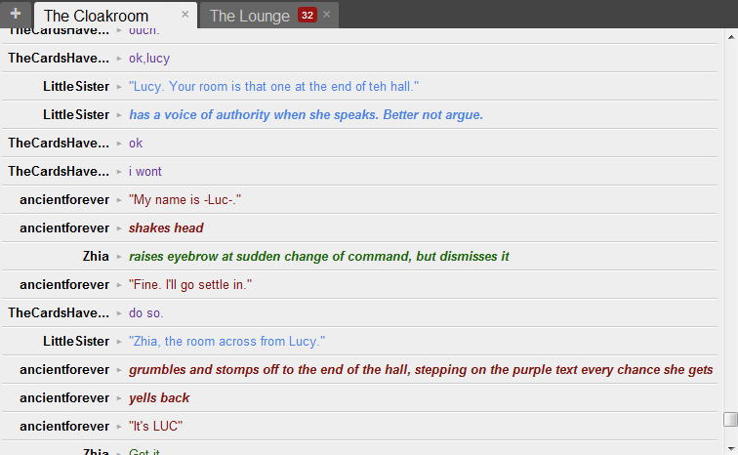Open a new tab with the plus button

pos(16,14)
